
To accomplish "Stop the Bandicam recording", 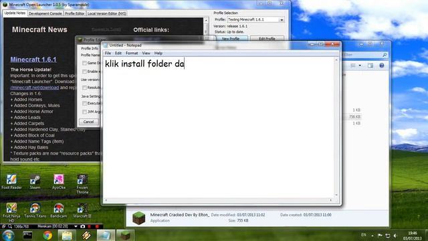I will pos(96,226).
